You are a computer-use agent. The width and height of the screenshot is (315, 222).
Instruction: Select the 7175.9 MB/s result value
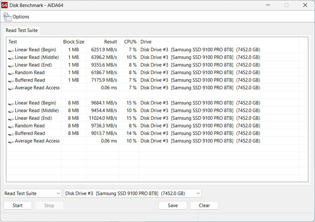click(104, 80)
